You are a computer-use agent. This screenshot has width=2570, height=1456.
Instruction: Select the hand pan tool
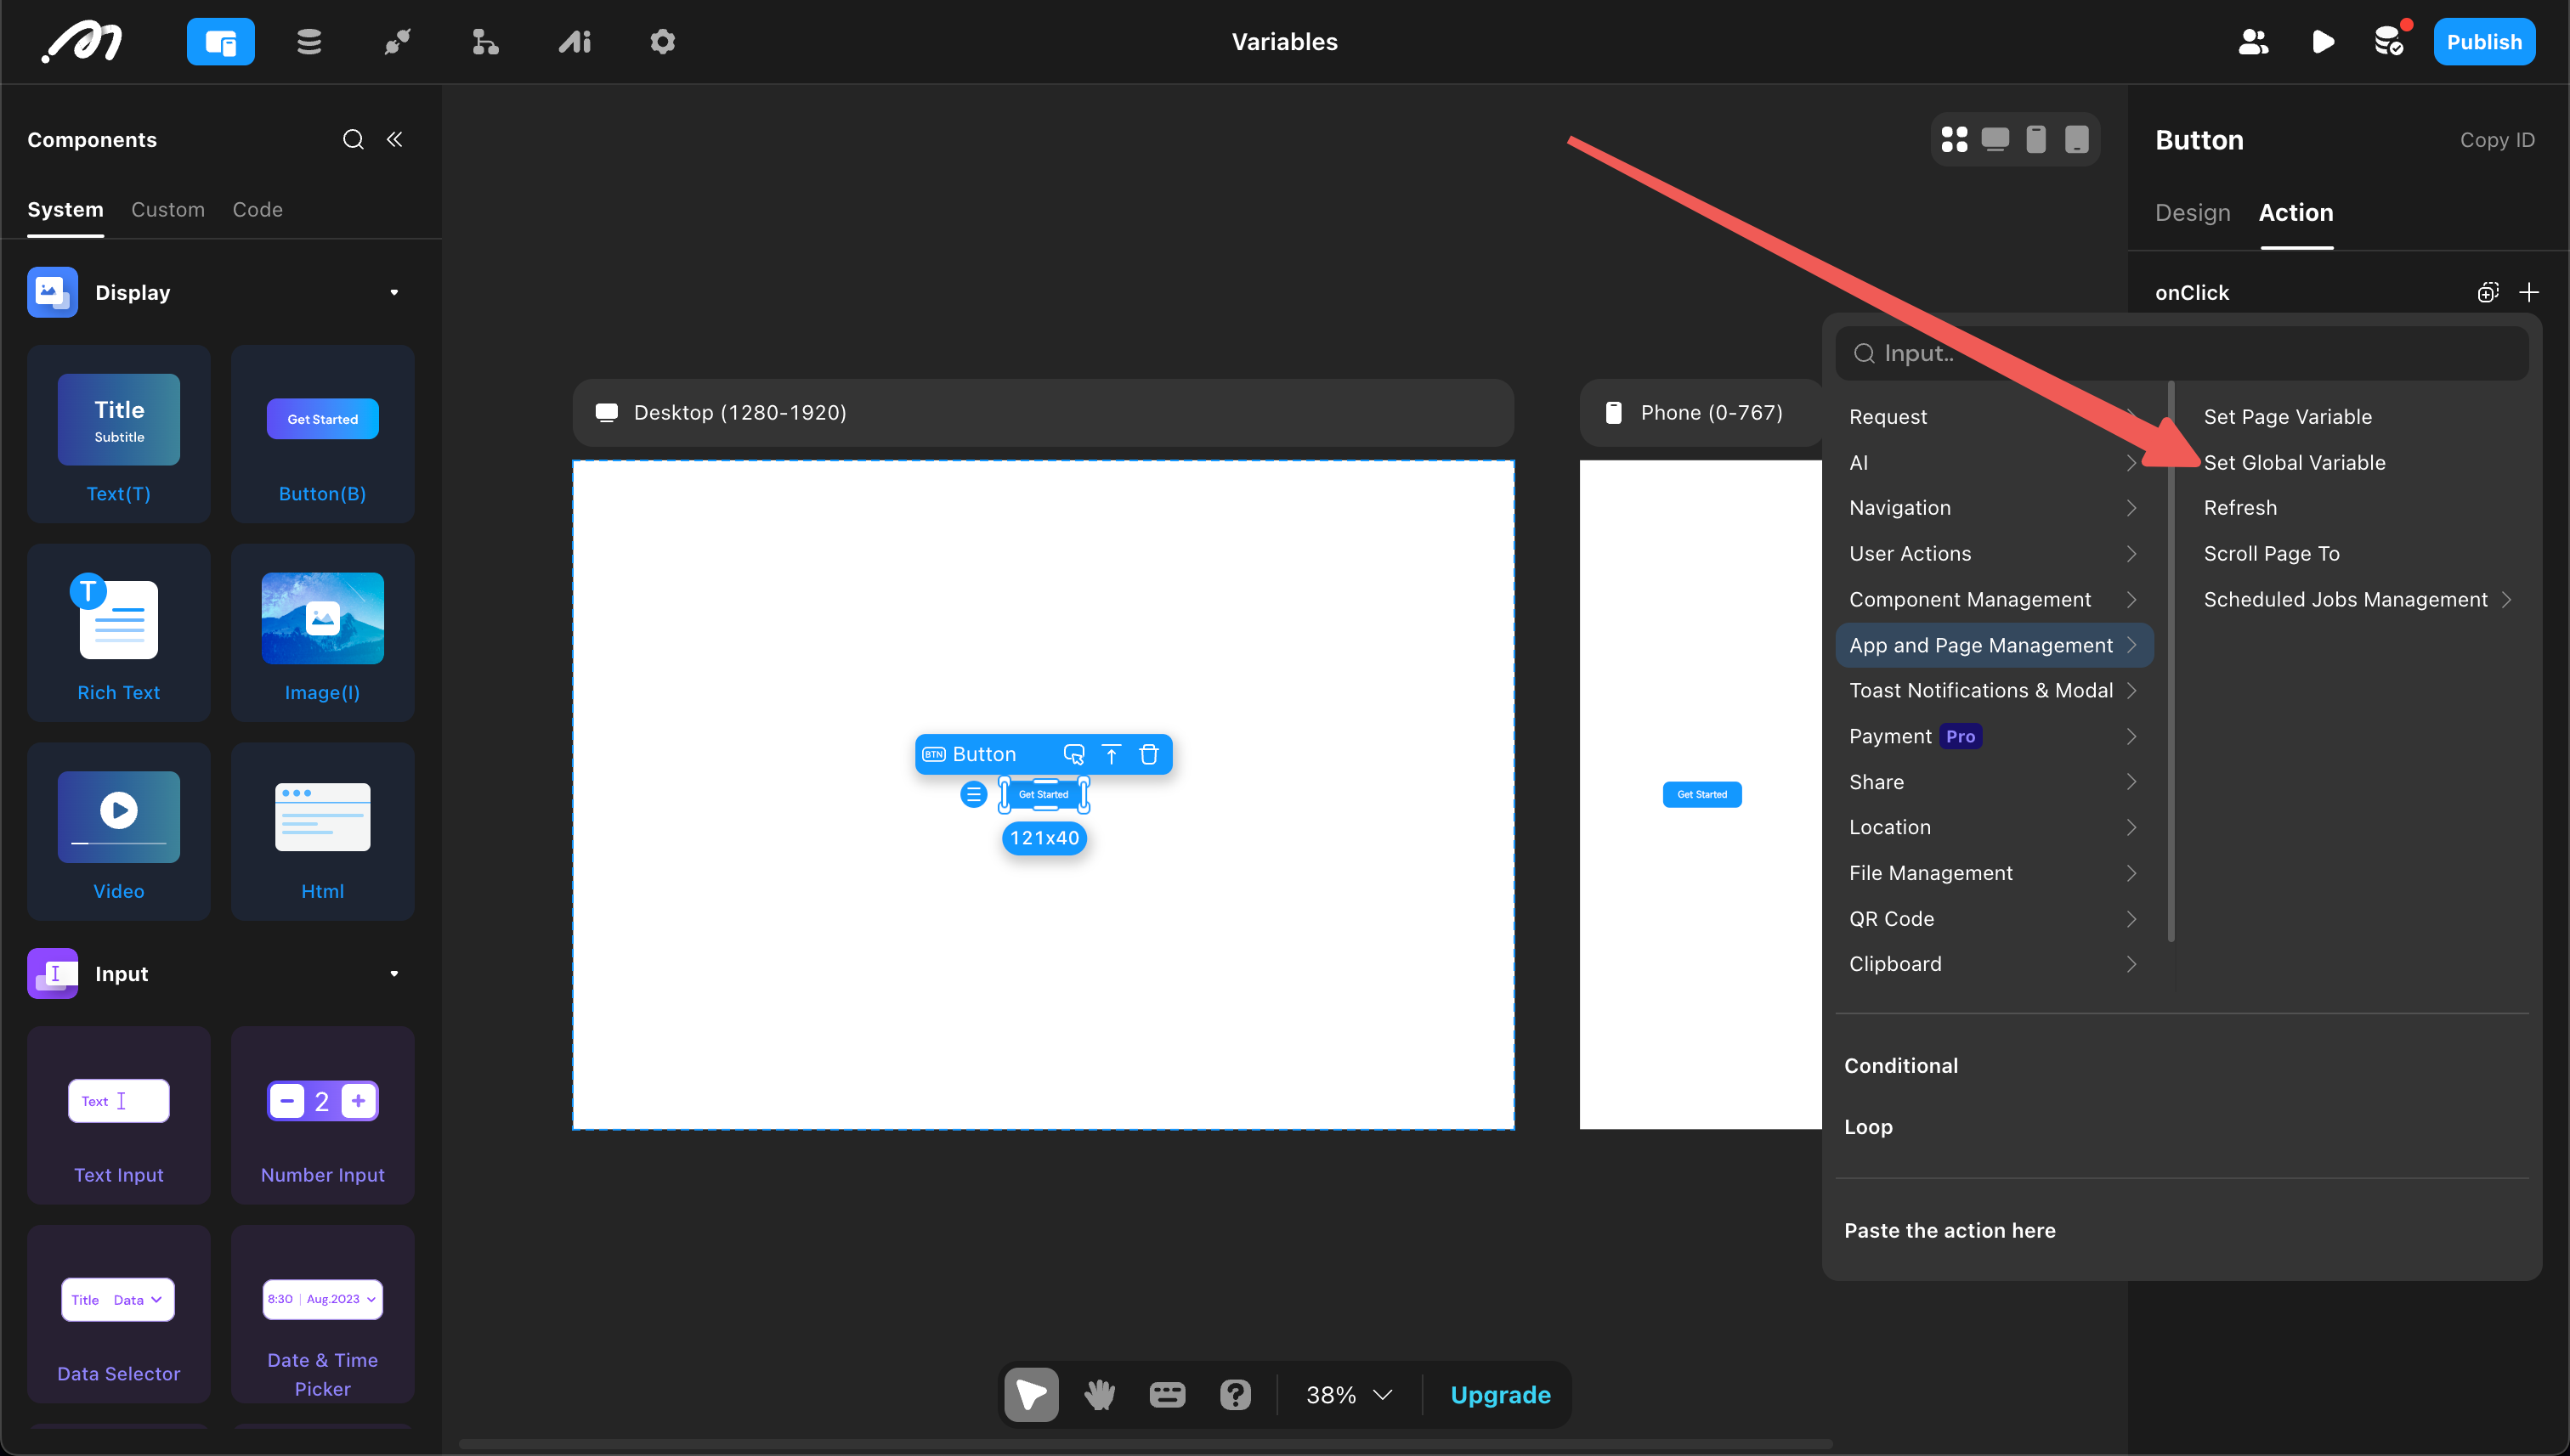pyautogui.click(x=1100, y=1394)
